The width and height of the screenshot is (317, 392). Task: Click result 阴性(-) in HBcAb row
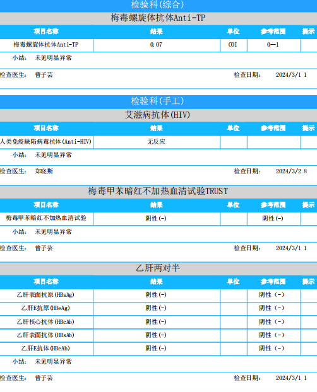156,322
